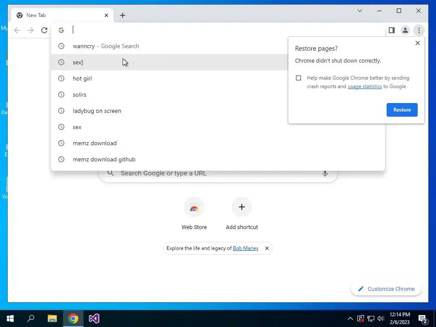436x327 pixels.
Task: Enable sending crash reports checkbox
Action: click(298, 78)
